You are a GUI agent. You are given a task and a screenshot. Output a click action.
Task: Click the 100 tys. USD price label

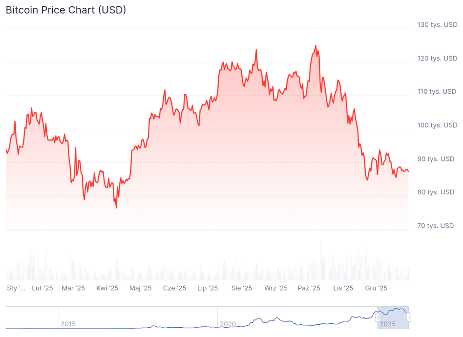(437, 125)
